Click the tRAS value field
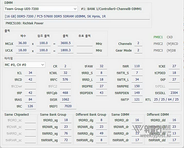 [x=30, y=100]
